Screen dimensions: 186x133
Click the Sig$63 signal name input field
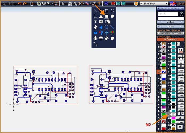(x=168, y=14)
